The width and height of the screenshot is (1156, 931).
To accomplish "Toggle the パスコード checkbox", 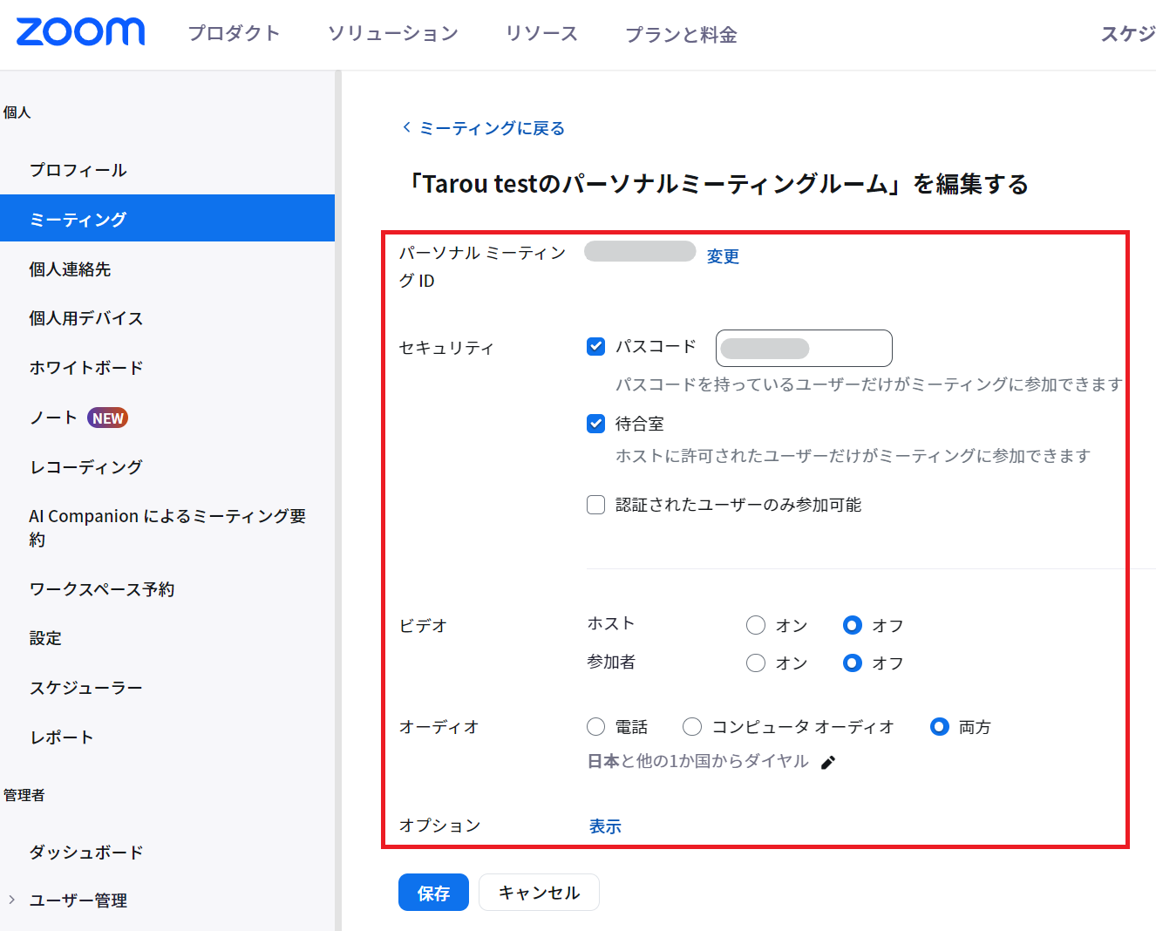I will tap(596, 346).
